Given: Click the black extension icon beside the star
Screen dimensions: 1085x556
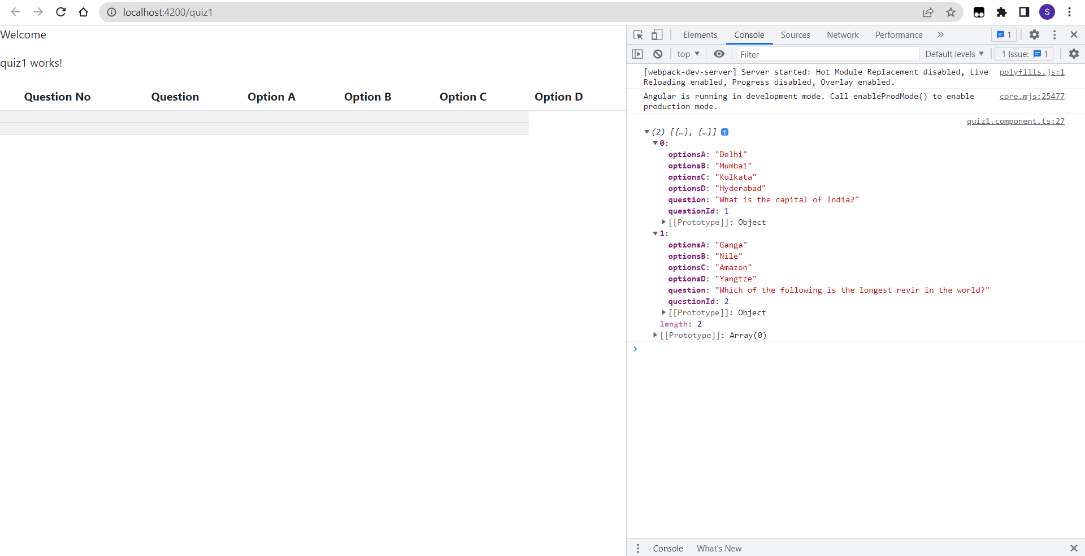Looking at the screenshot, I should pos(979,12).
